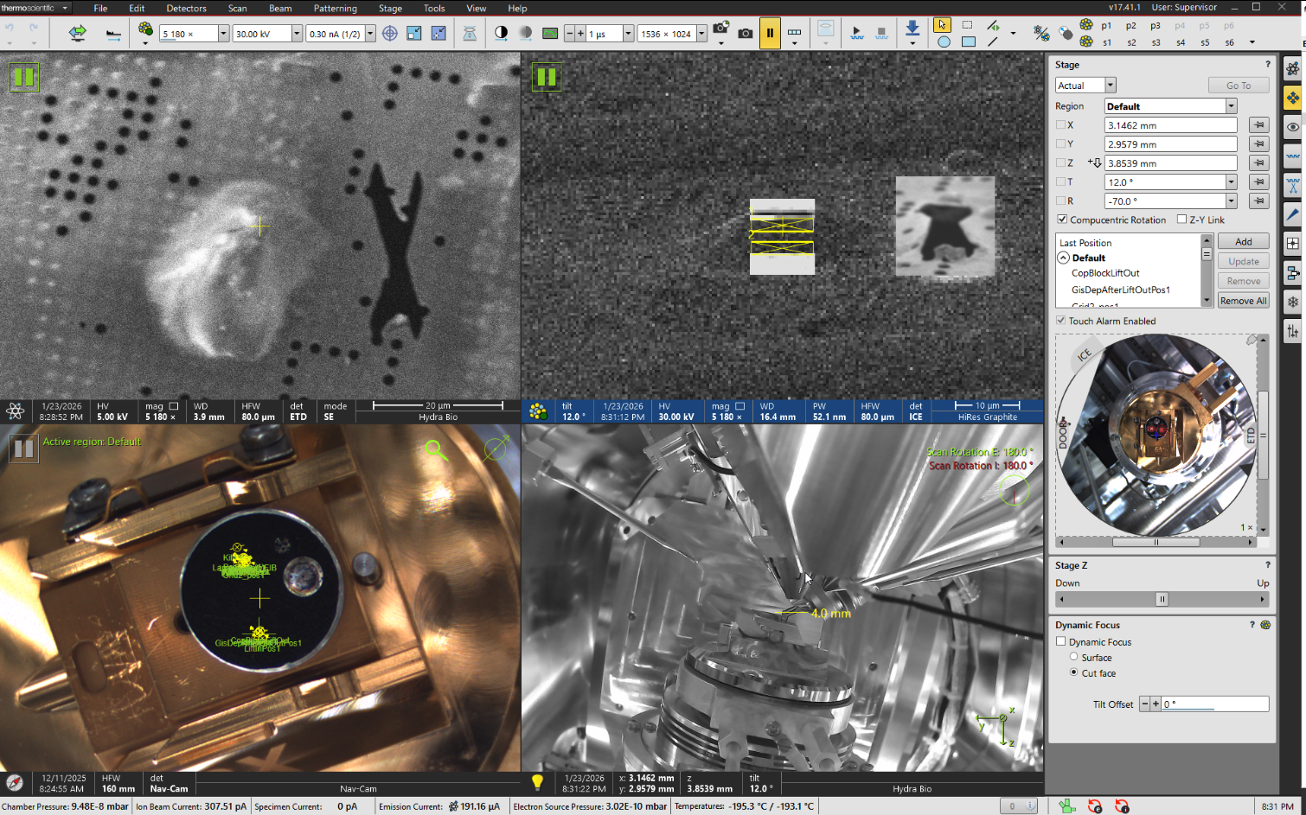The image size is (1306, 815).
Task: Click the beam shift reset crosshair icon
Action: 390,34
